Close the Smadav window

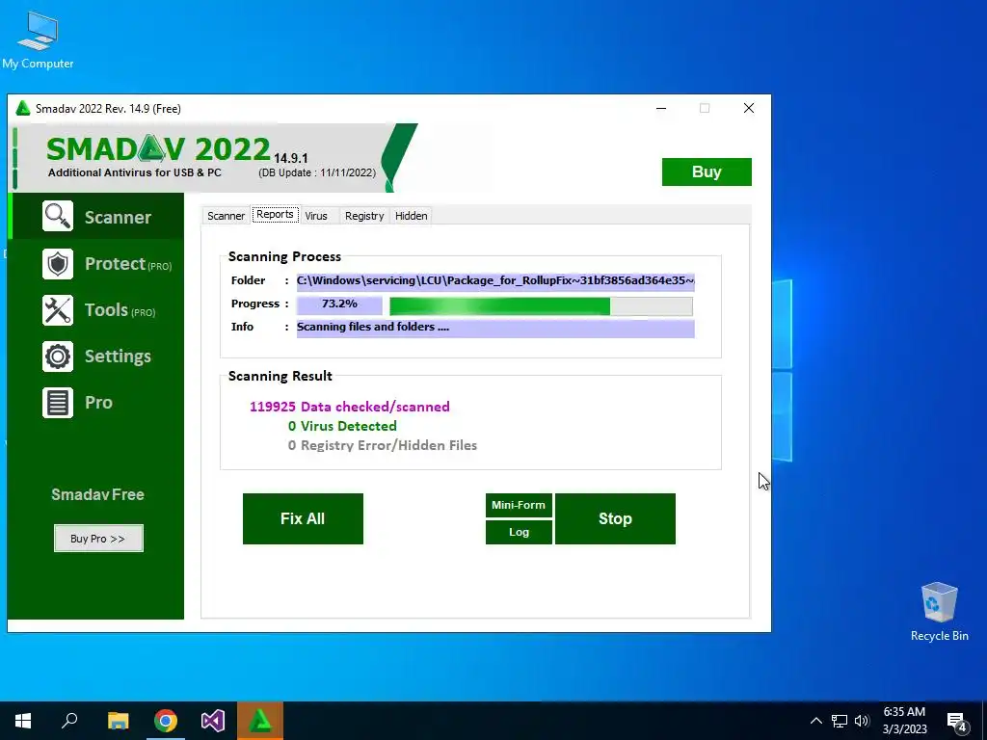pyautogui.click(x=748, y=108)
